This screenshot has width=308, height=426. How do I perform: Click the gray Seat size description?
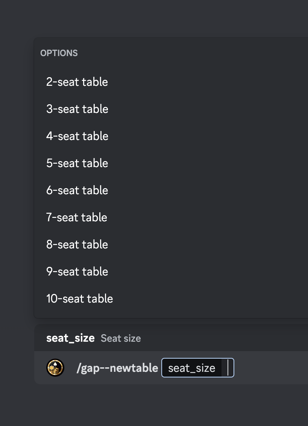pos(121,338)
